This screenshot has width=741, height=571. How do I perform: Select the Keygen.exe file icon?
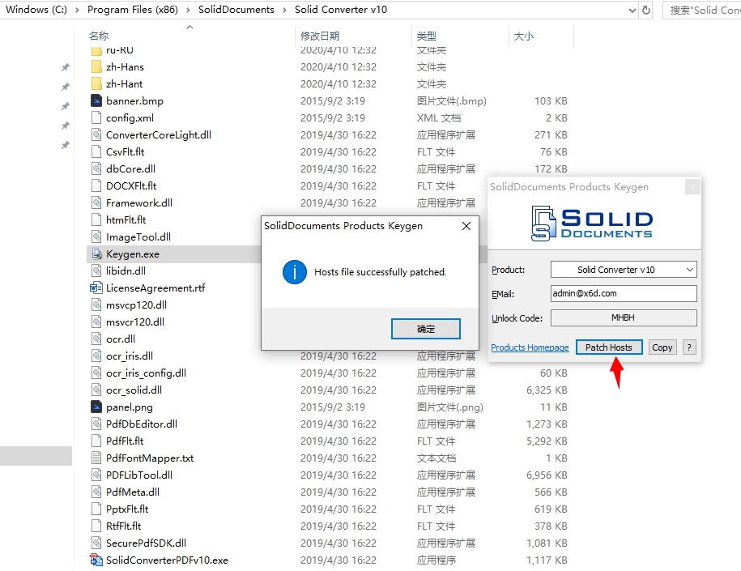pyautogui.click(x=96, y=254)
